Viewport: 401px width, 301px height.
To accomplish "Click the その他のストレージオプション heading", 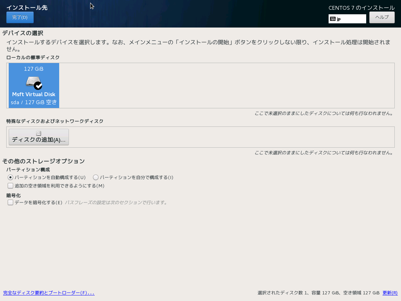I will [x=44, y=161].
